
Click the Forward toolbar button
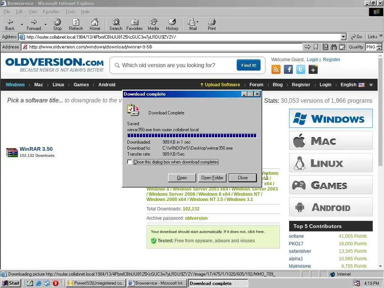(34, 24)
